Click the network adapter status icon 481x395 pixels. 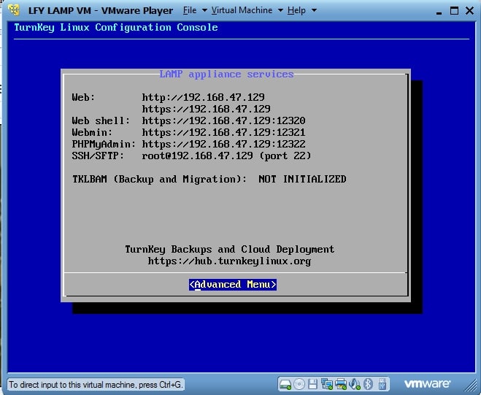point(326,384)
